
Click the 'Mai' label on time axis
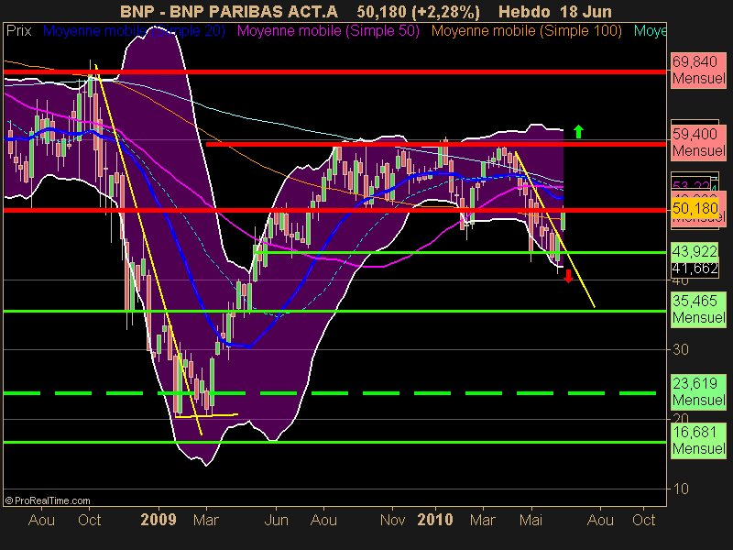click(531, 520)
